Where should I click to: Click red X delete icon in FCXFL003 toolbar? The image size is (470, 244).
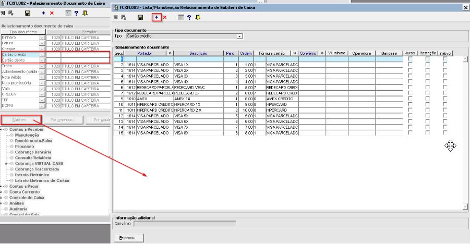164,17
